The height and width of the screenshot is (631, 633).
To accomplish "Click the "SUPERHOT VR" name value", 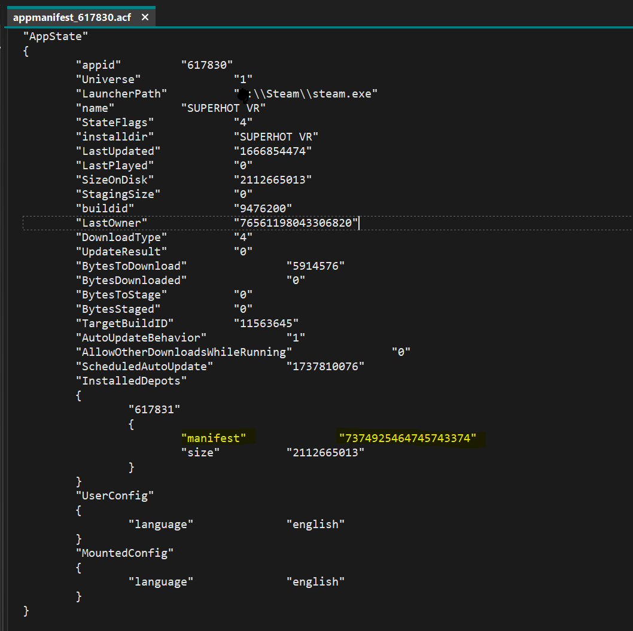I will click(x=223, y=108).
